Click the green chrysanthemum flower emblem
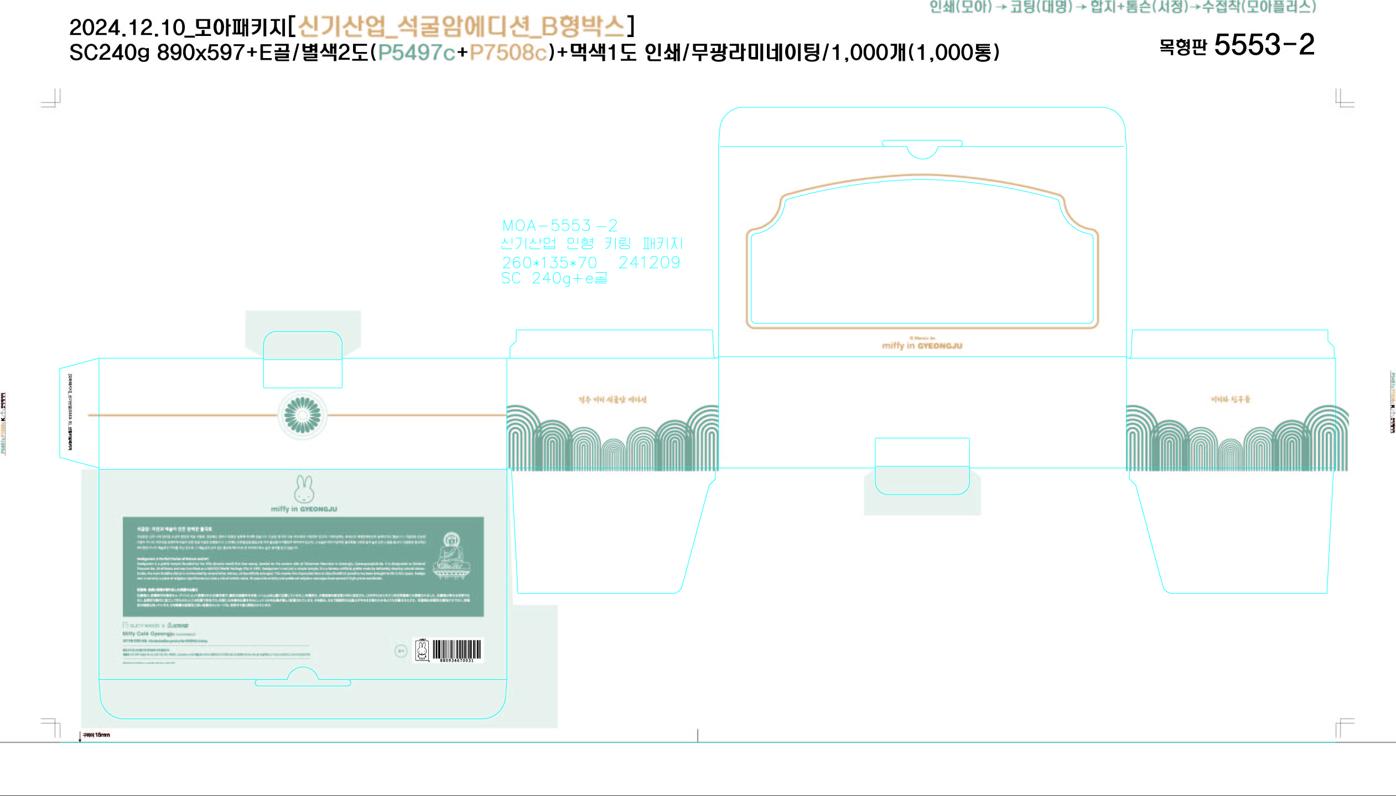Image resolution: width=1396 pixels, height=796 pixels. pyautogui.click(x=302, y=415)
